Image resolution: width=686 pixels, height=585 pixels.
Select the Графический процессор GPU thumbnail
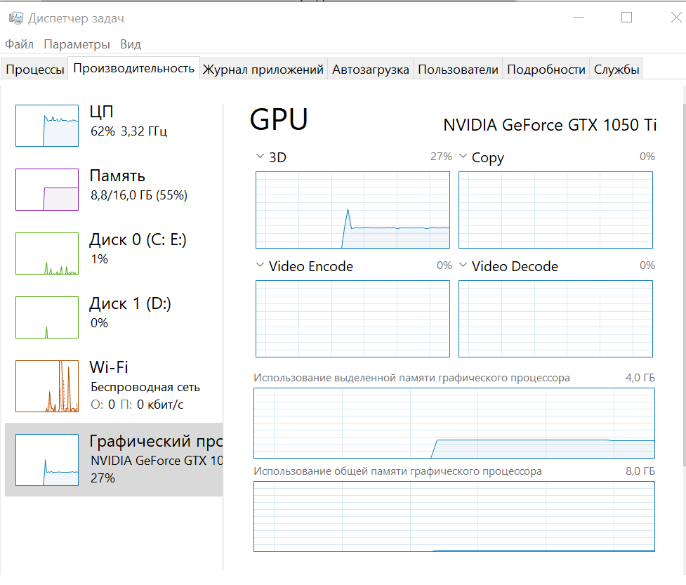click(x=47, y=460)
